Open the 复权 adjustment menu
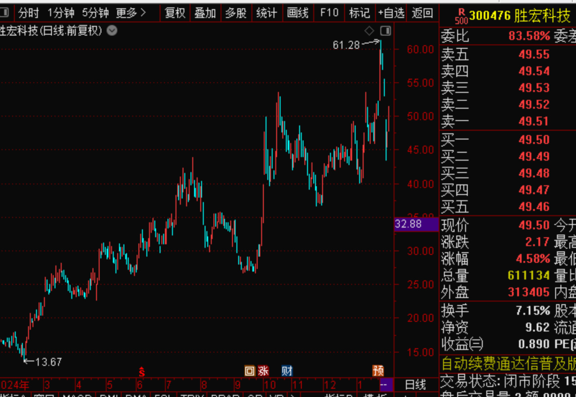This screenshot has width=576, height=397. click(x=175, y=13)
